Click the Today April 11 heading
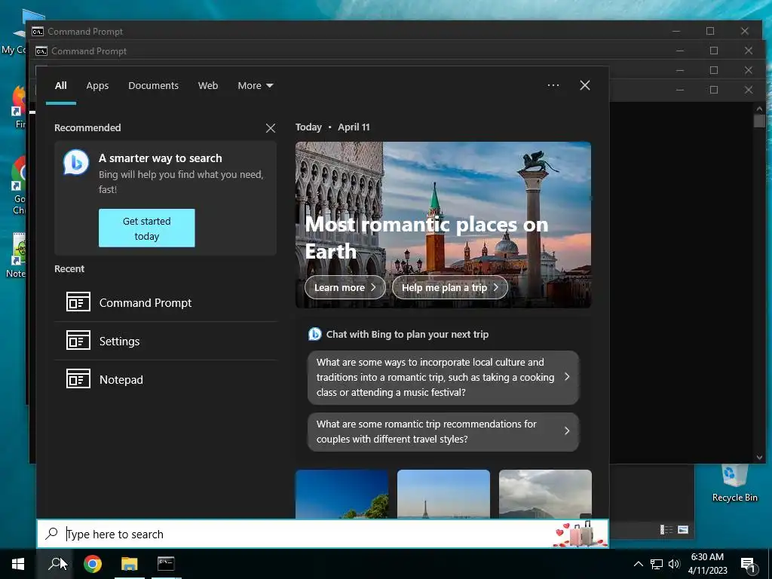This screenshot has width=772, height=579. (x=332, y=127)
